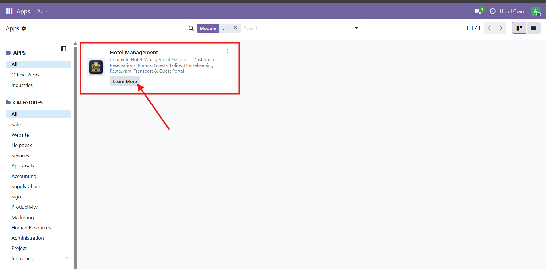Viewport: 546px width, 269px height.
Task: Switch to kanban view
Action: click(x=519, y=28)
